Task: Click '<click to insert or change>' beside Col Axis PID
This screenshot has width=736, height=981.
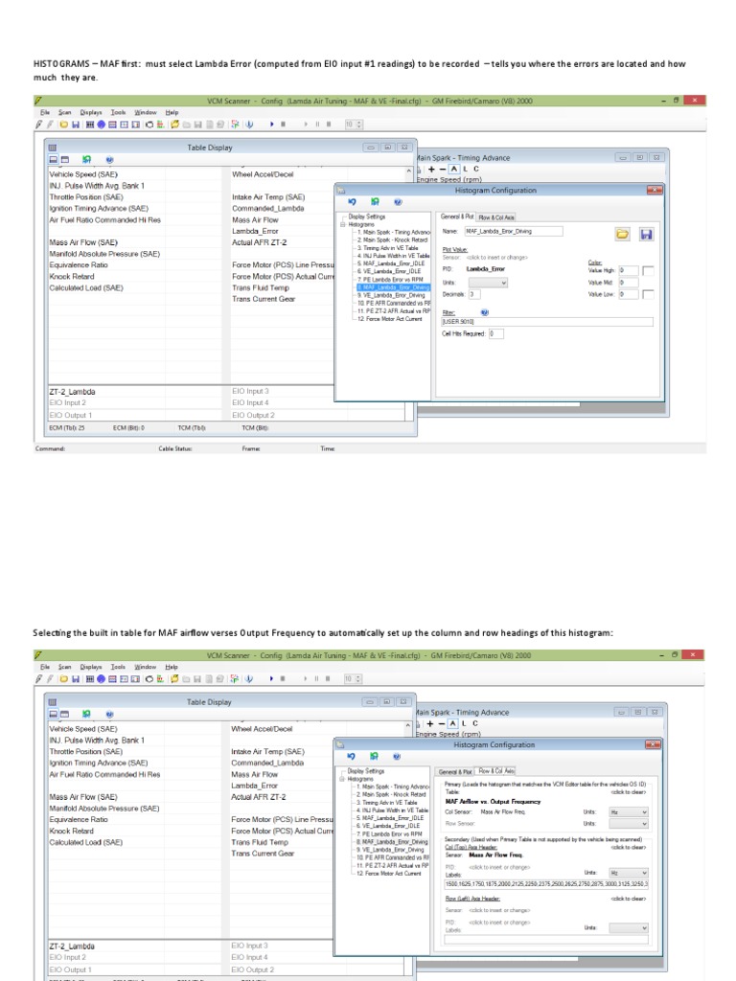Action: pyautogui.click(x=499, y=867)
